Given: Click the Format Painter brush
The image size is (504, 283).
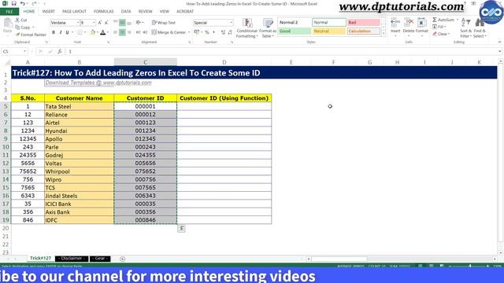Looking at the screenshot, I should tap(17, 35).
